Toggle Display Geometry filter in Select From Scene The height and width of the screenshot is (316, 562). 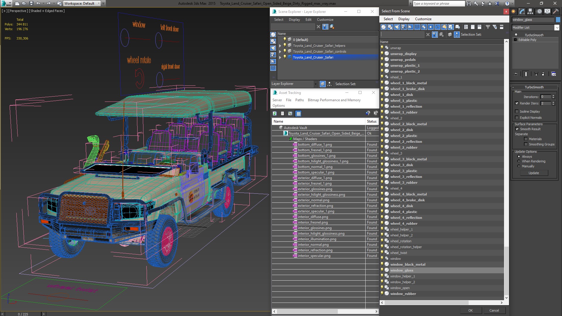pyautogui.click(x=383, y=27)
